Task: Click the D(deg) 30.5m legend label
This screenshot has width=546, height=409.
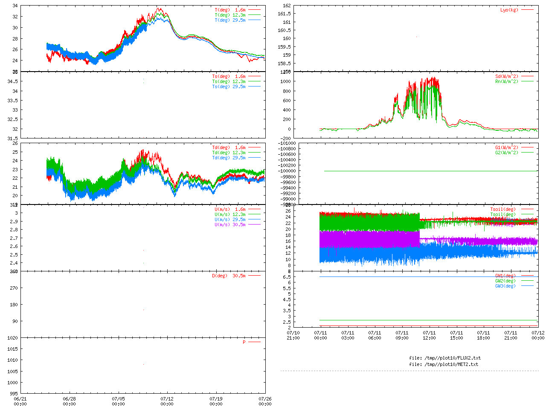Action: click(229, 276)
